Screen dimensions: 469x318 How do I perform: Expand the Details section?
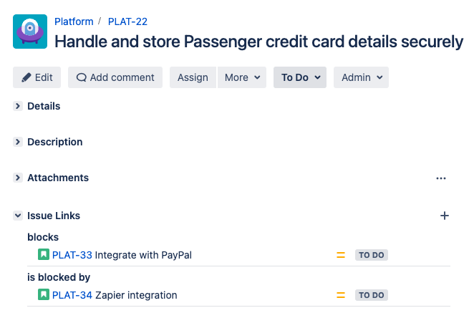18,106
